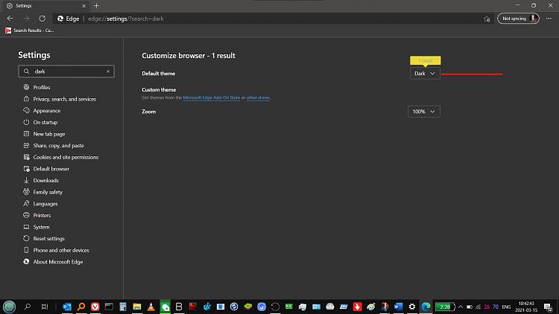Go back with browser back arrow
Image resolution: width=559 pixels, height=314 pixels.
10,19
